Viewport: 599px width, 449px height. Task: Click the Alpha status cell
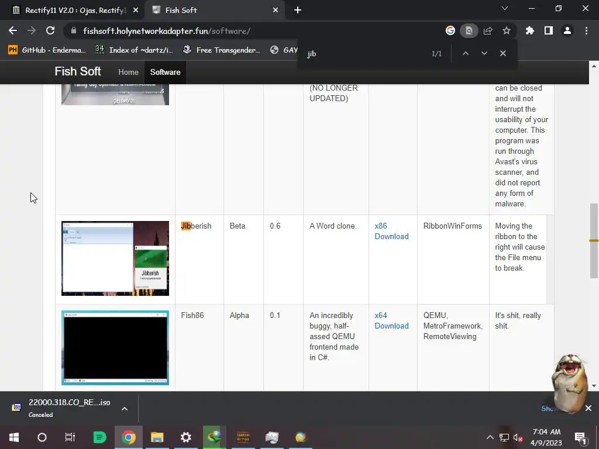[239, 315]
